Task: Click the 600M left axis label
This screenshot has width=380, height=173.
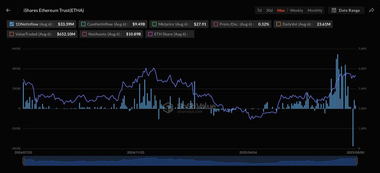Action: (x=16, y=49)
